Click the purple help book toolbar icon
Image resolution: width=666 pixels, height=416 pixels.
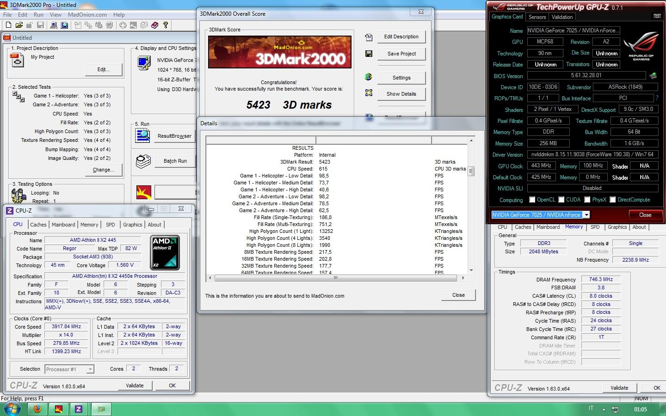(155, 25)
